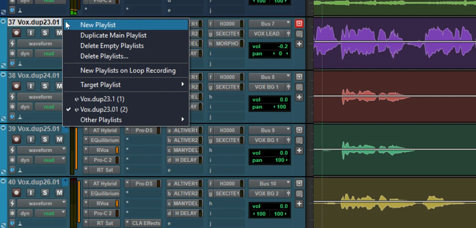Collapse track 39 with its disclosure triangle

click(x=3, y=128)
